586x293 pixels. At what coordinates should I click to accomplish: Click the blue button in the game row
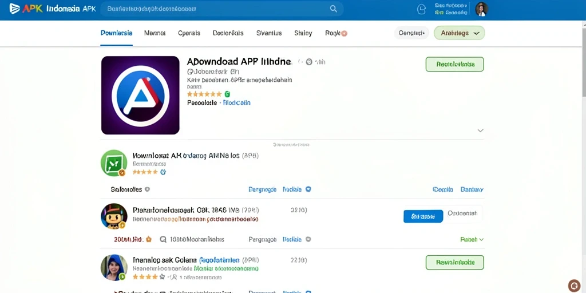click(x=423, y=216)
